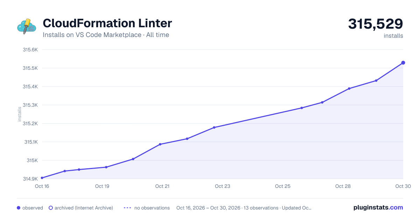This screenshot has height=220, width=420.
Task: Click the 'archived (Internet Archive)' legend label
Action: [84, 208]
